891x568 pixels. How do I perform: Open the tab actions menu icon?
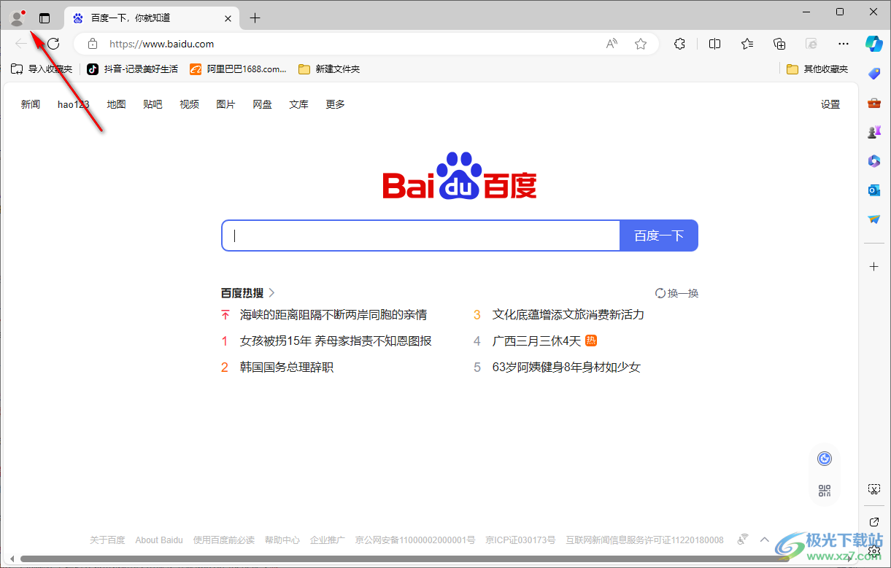45,18
